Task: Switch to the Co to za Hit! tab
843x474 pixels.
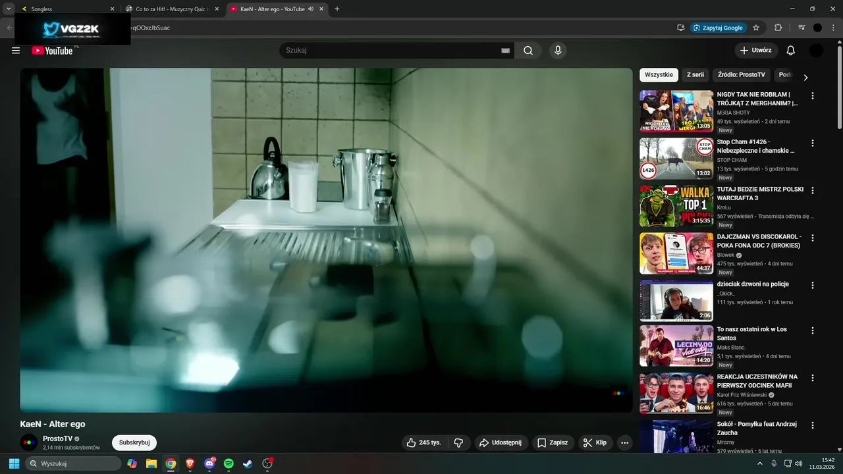Action: (x=172, y=9)
